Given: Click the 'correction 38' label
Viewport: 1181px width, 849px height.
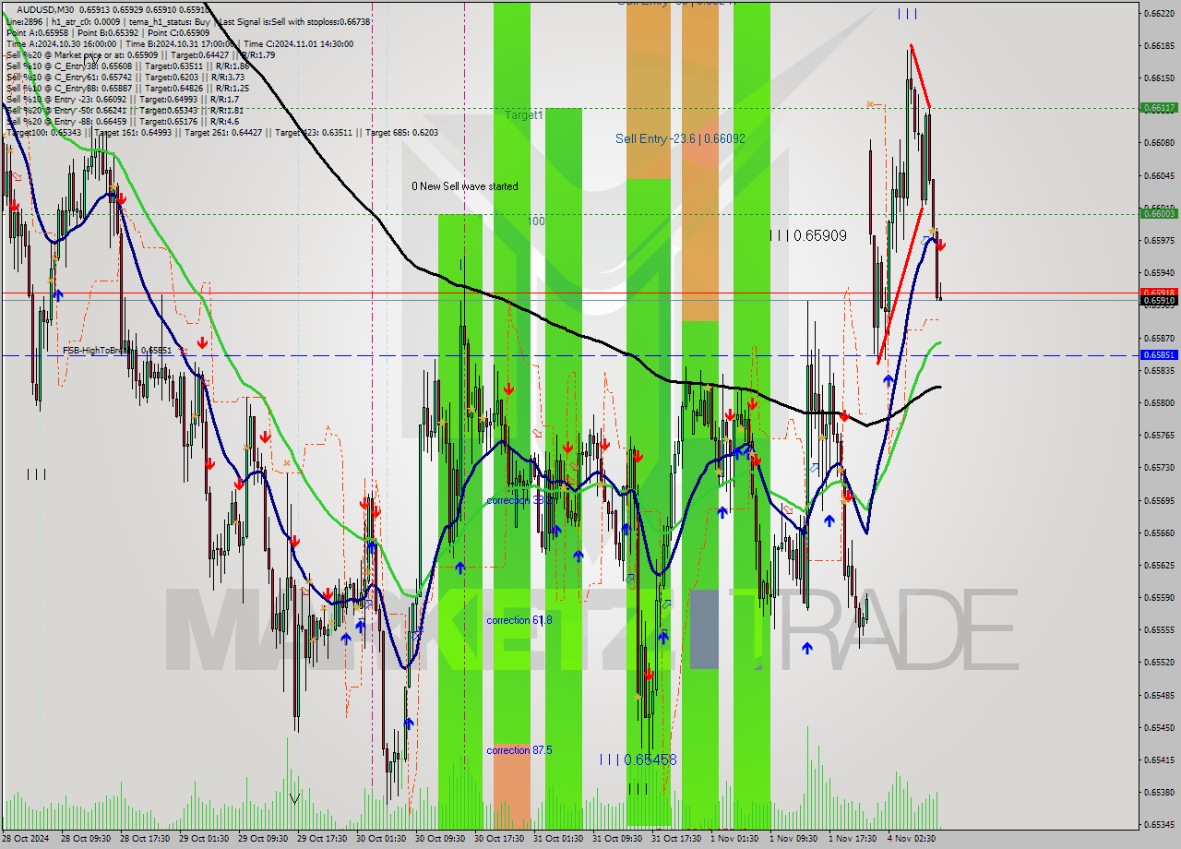Looking at the screenshot, I should click(x=514, y=500).
